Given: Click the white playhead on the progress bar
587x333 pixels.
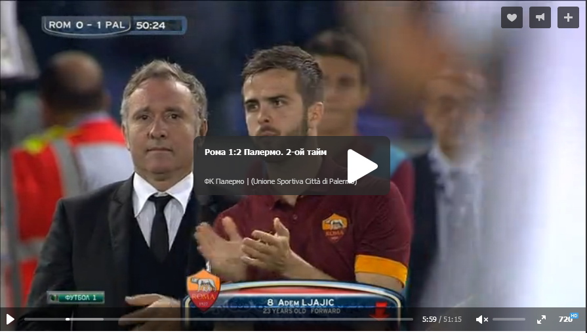Looking at the screenshot, I should pos(68,319).
